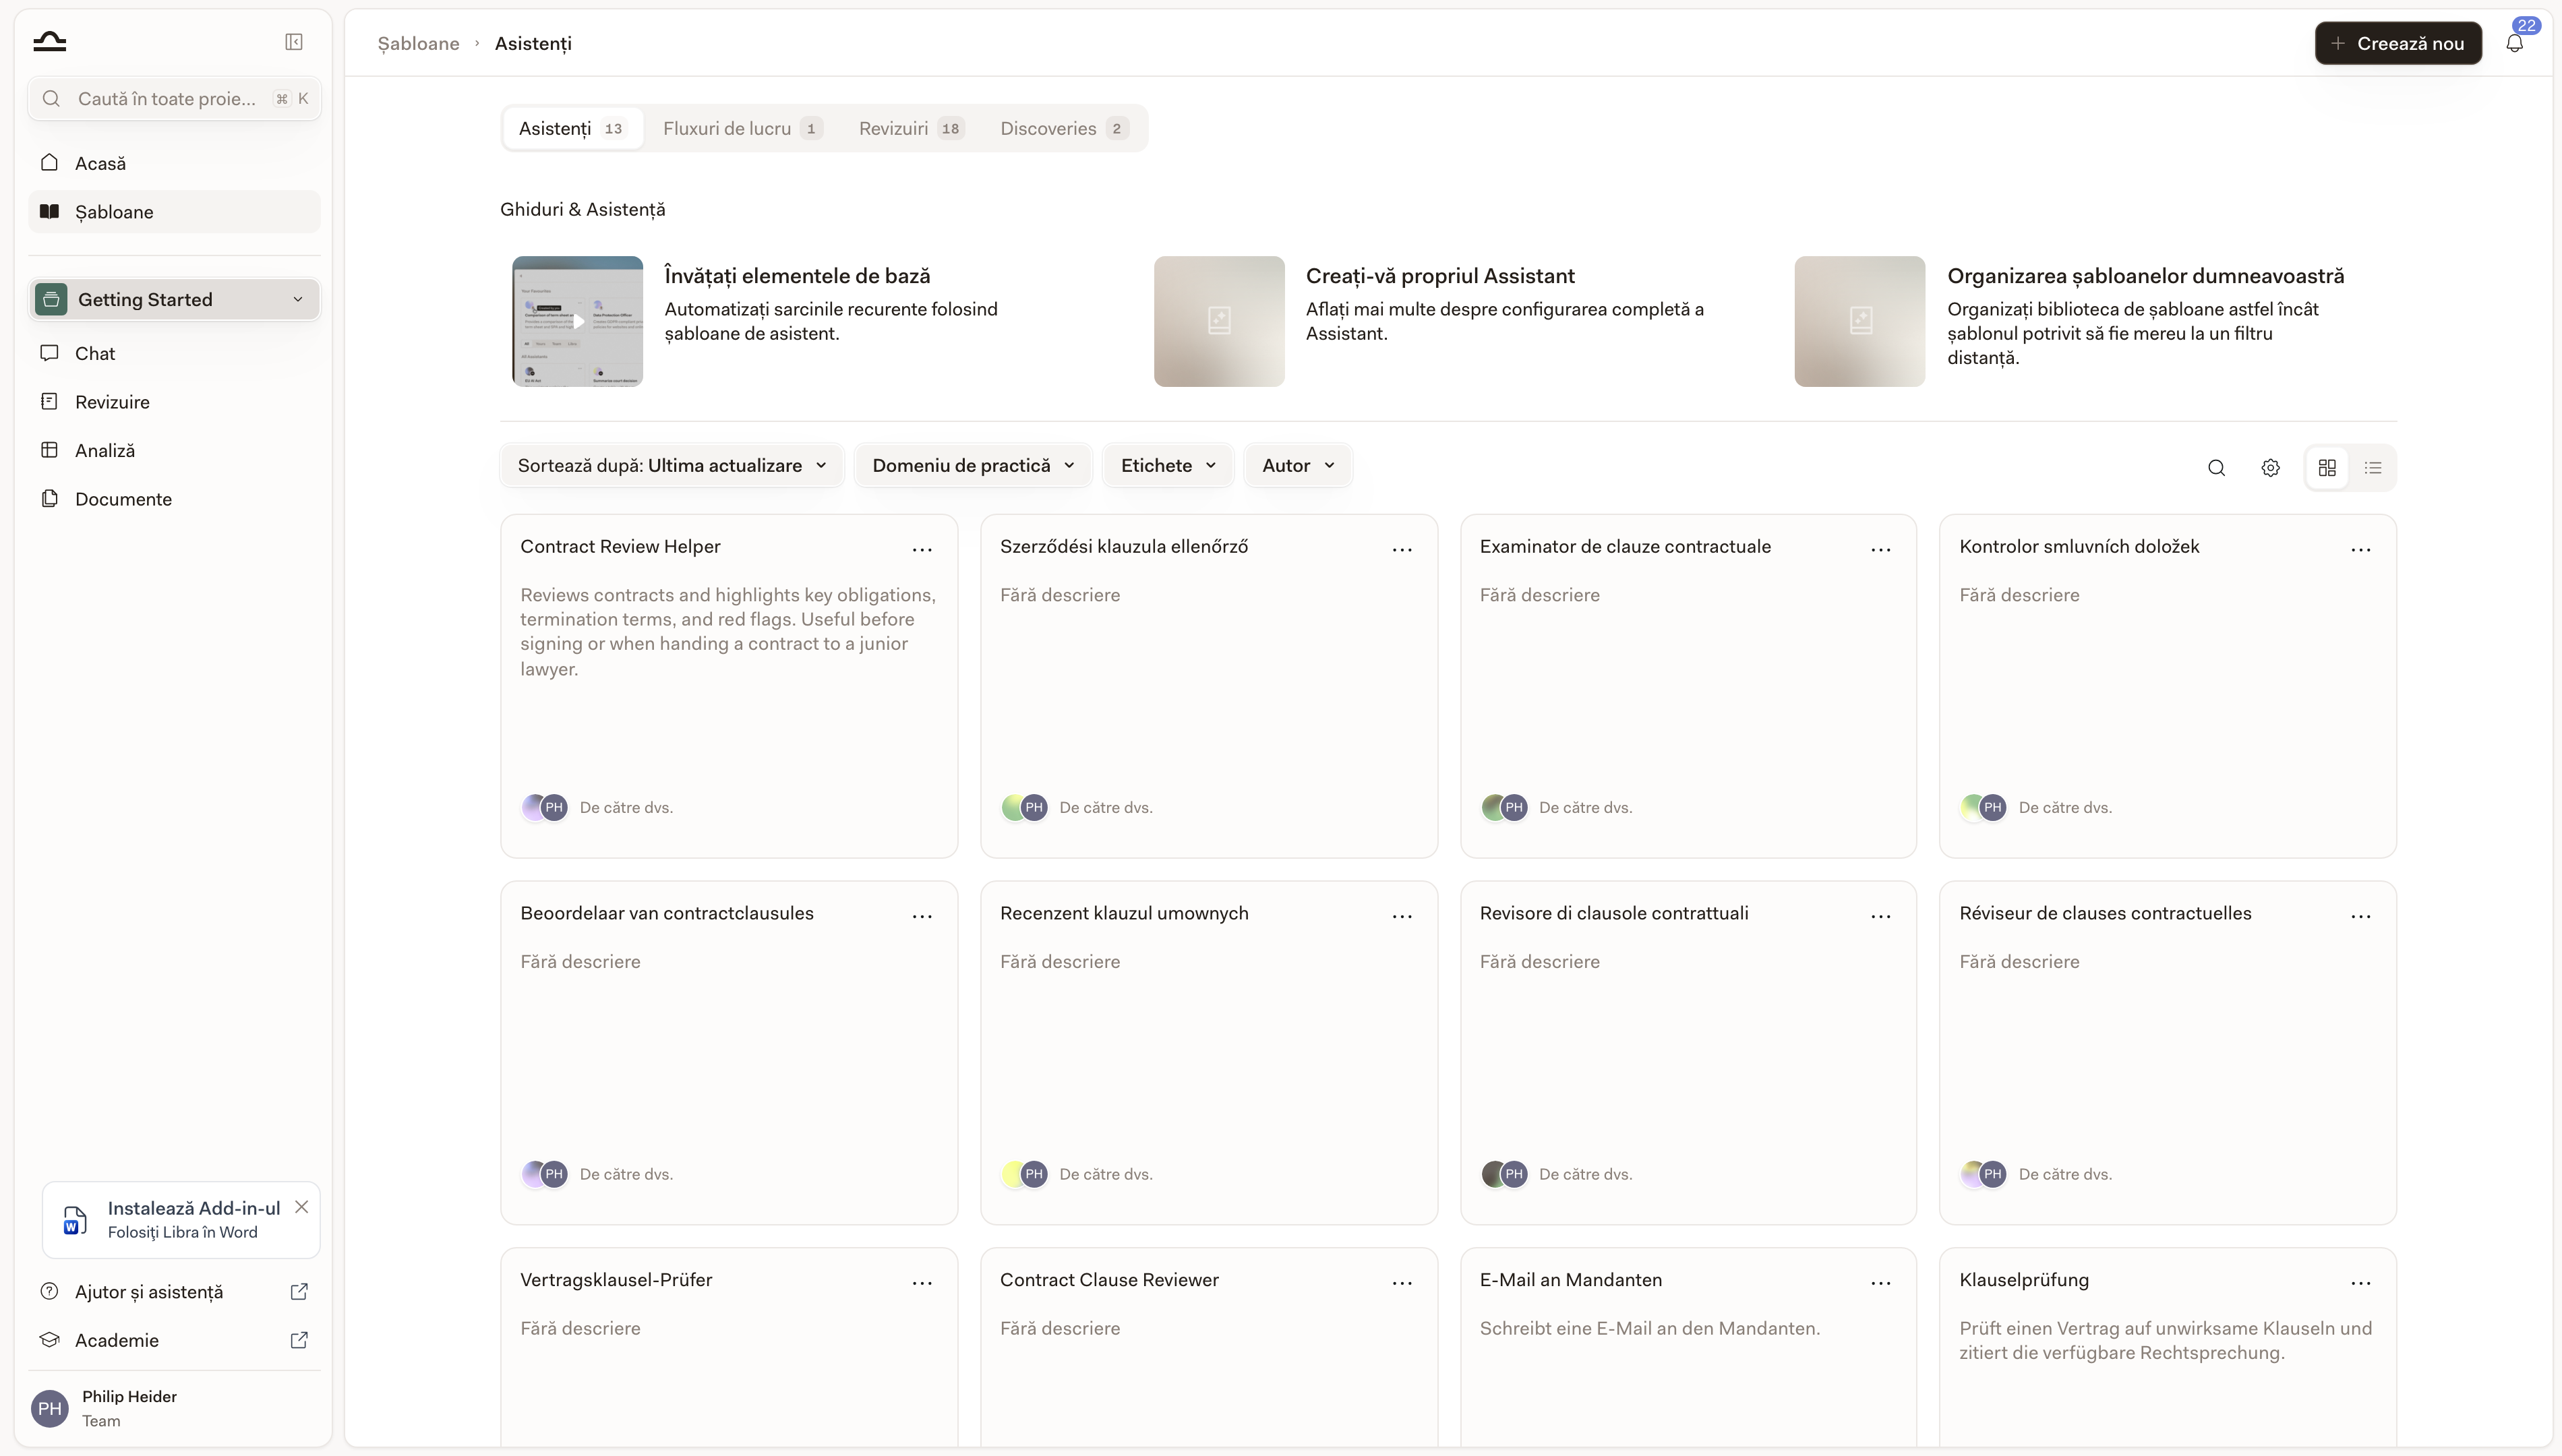
Task: Open Domeniu de practică filter dropdown
Action: coord(973,466)
